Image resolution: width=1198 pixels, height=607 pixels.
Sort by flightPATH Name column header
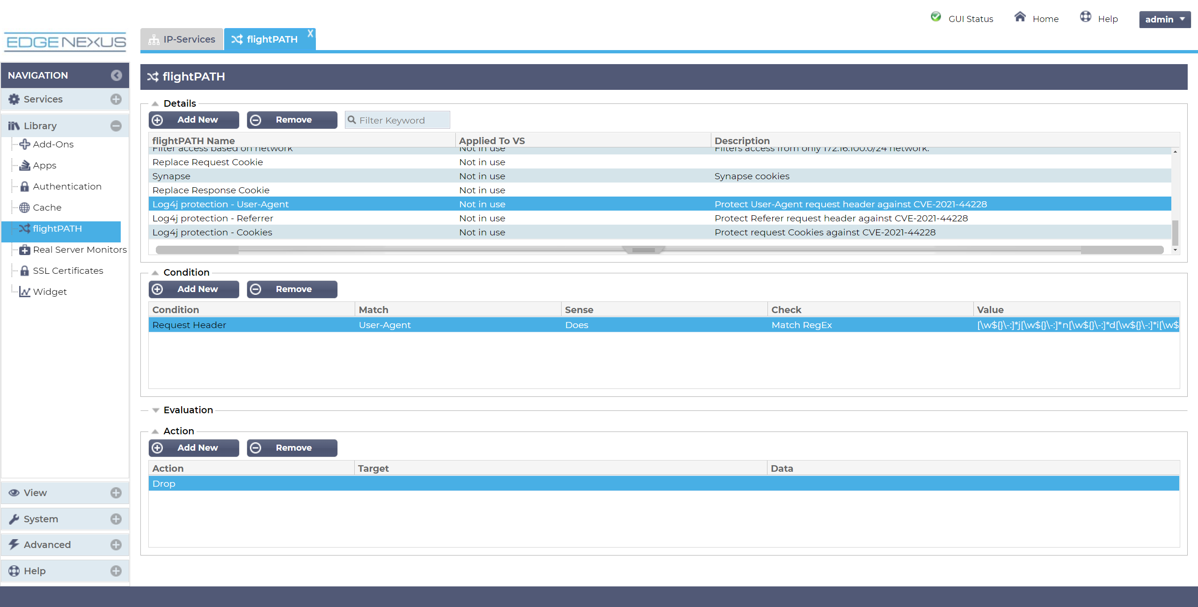click(x=302, y=140)
